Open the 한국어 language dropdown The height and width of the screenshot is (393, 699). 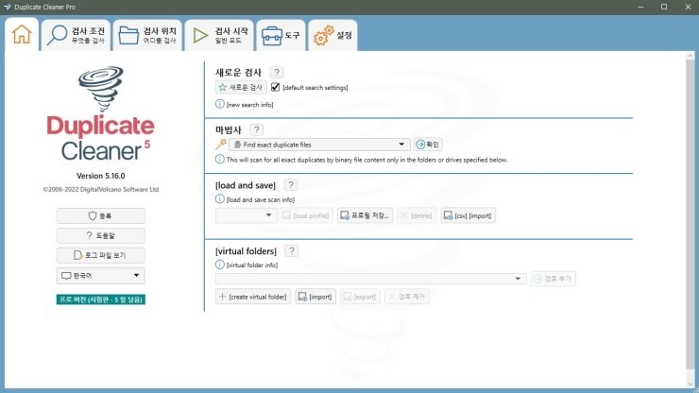coord(101,276)
